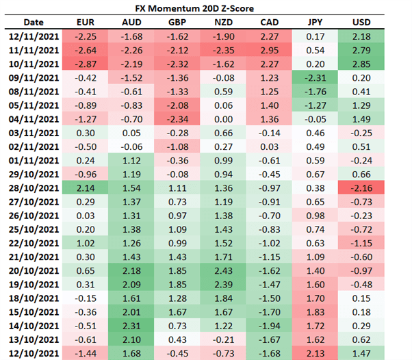Select the JPY column header
412x360 pixels.
(x=316, y=23)
